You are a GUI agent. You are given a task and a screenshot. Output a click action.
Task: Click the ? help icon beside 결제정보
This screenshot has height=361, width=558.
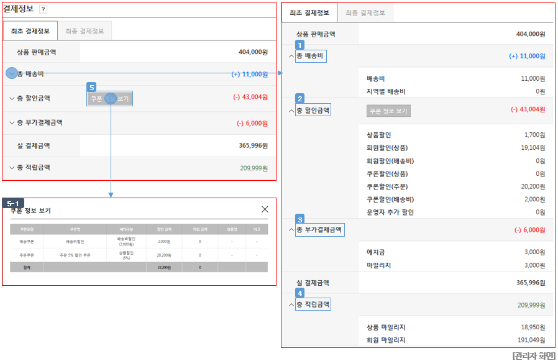click(x=43, y=9)
